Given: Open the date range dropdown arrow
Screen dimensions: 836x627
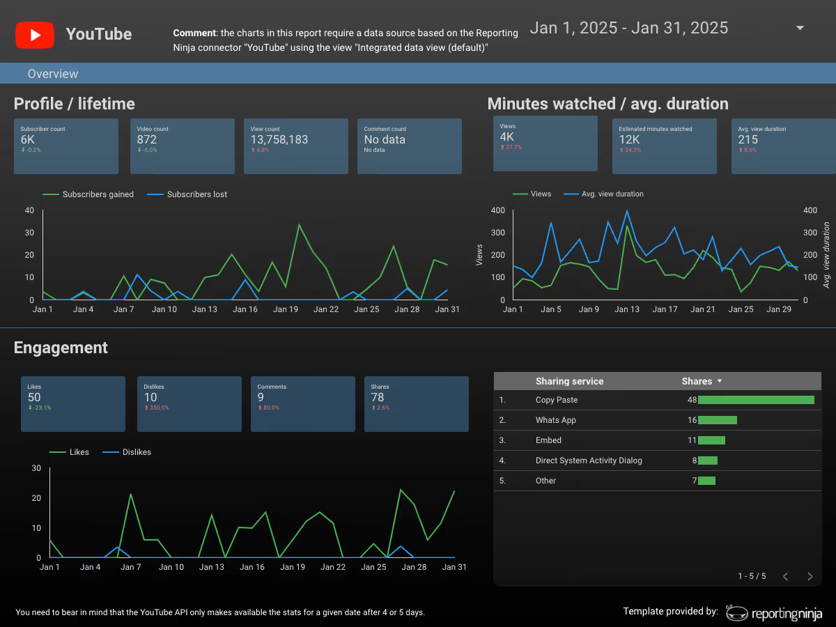Looking at the screenshot, I should click(800, 29).
